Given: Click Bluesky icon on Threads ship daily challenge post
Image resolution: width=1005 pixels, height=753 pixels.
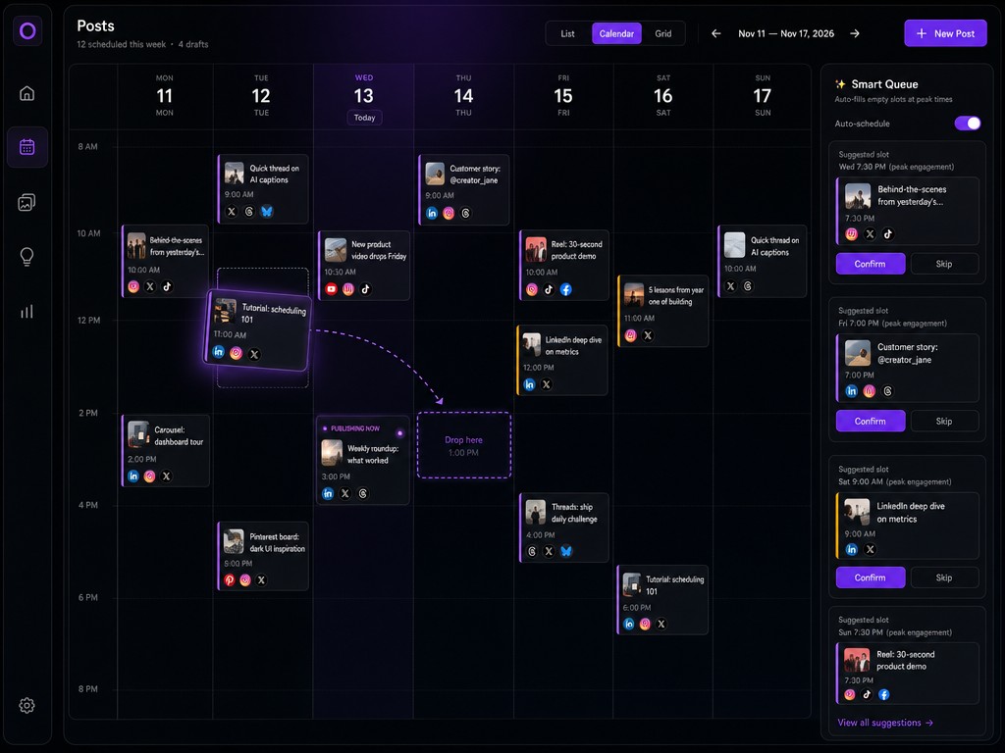Looking at the screenshot, I should (x=566, y=551).
